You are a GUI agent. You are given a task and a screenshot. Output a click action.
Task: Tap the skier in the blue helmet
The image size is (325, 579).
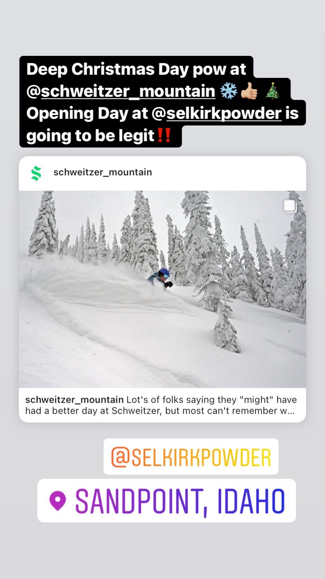[160, 278]
